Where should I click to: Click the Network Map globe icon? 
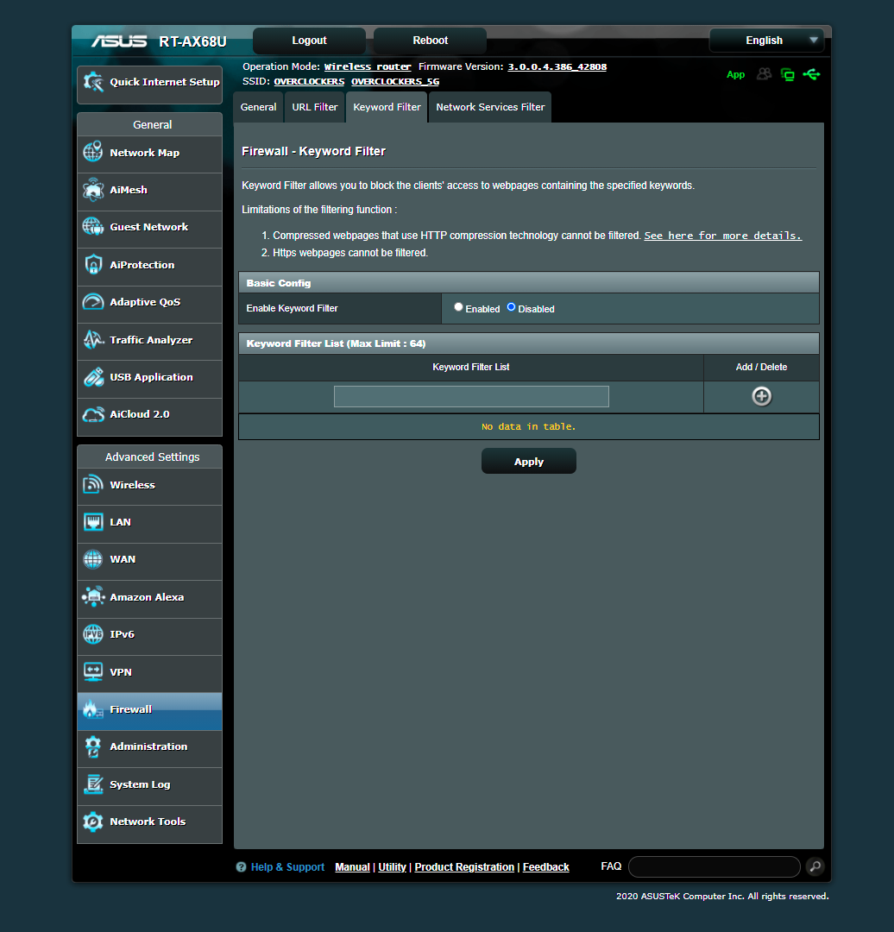pyautogui.click(x=92, y=152)
